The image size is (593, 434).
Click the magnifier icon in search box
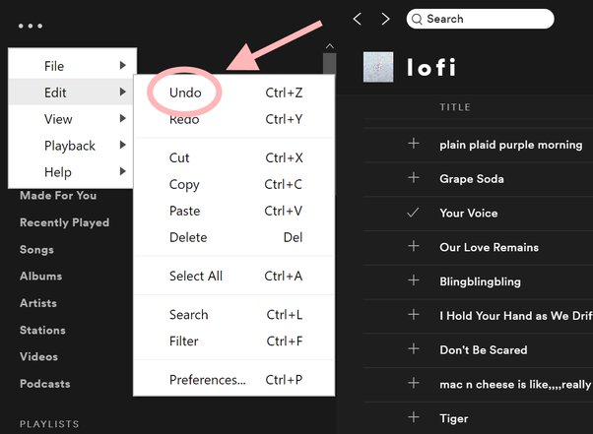[417, 19]
